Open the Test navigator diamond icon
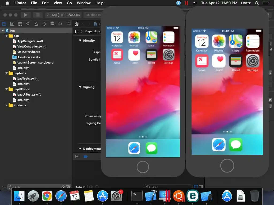 (44, 24)
